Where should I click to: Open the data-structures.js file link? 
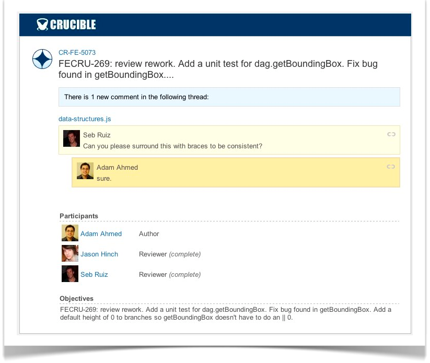(x=85, y=119)
